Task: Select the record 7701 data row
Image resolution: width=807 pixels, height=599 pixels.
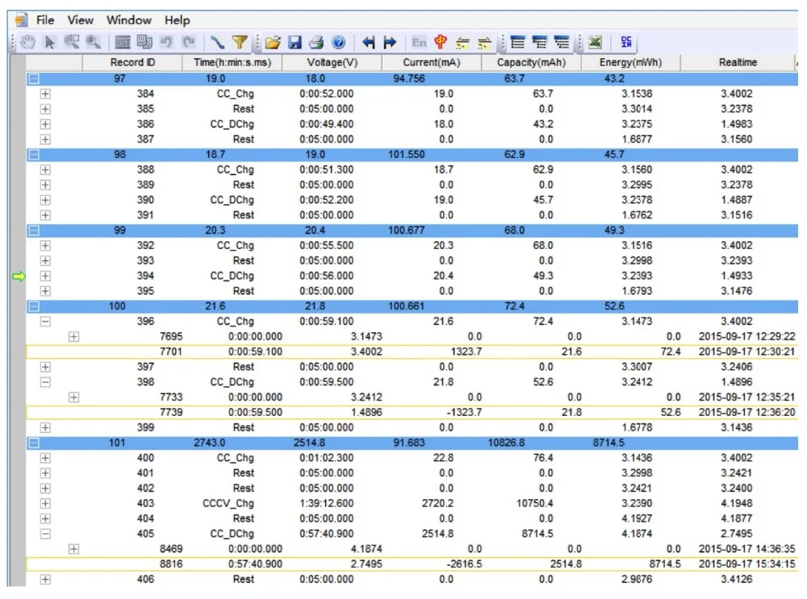Action: (412, 351)
